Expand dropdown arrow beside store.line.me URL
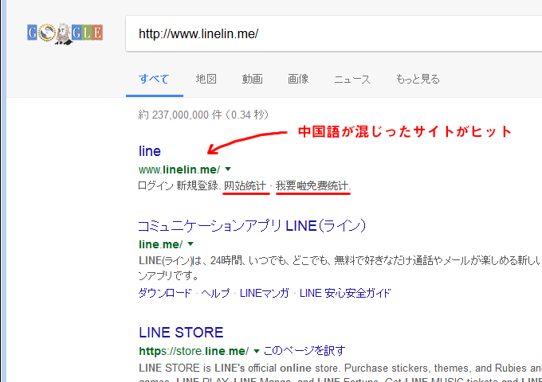542x382 pixels. 256,351
